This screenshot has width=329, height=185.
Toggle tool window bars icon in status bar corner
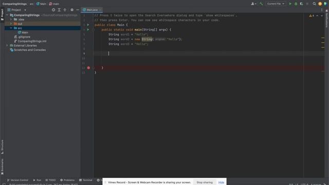point(4,184)
